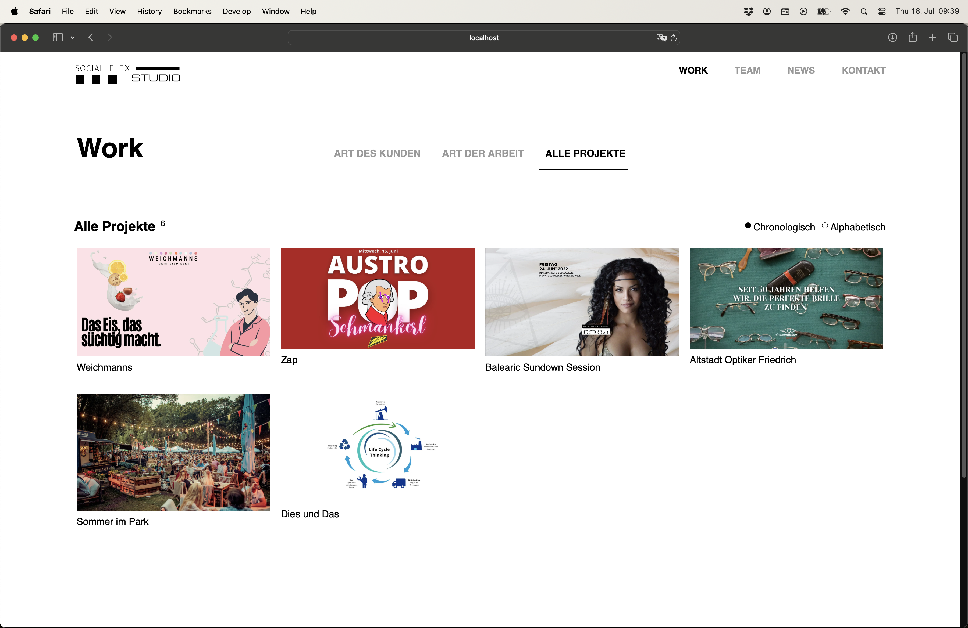968x628 pixels.
Task: Open the Balearic Sundown Session image
Action: 582,302
